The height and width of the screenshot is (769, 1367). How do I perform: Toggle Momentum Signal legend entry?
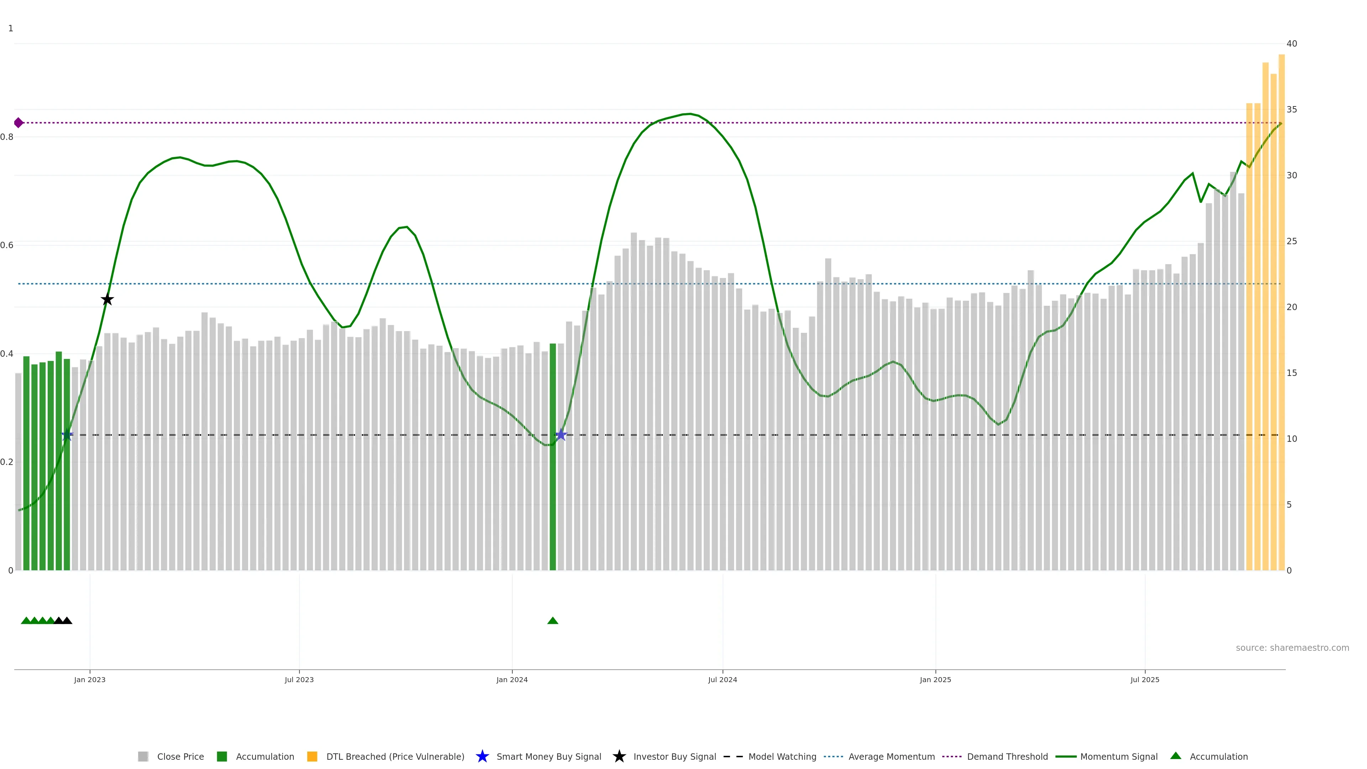1119,756
